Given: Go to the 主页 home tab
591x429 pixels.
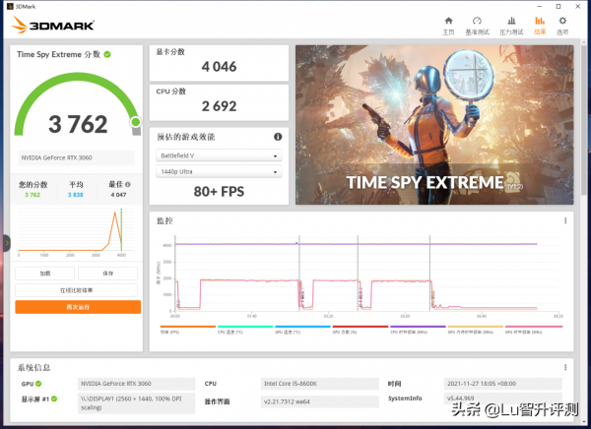Looking at the screenshot, I should (x=448, y=26).
